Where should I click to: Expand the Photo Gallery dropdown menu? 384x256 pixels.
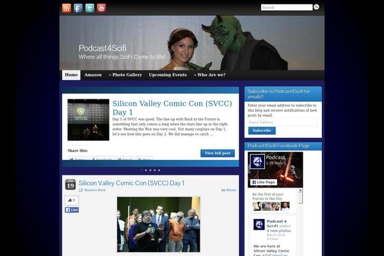click(x=125, y=75)
